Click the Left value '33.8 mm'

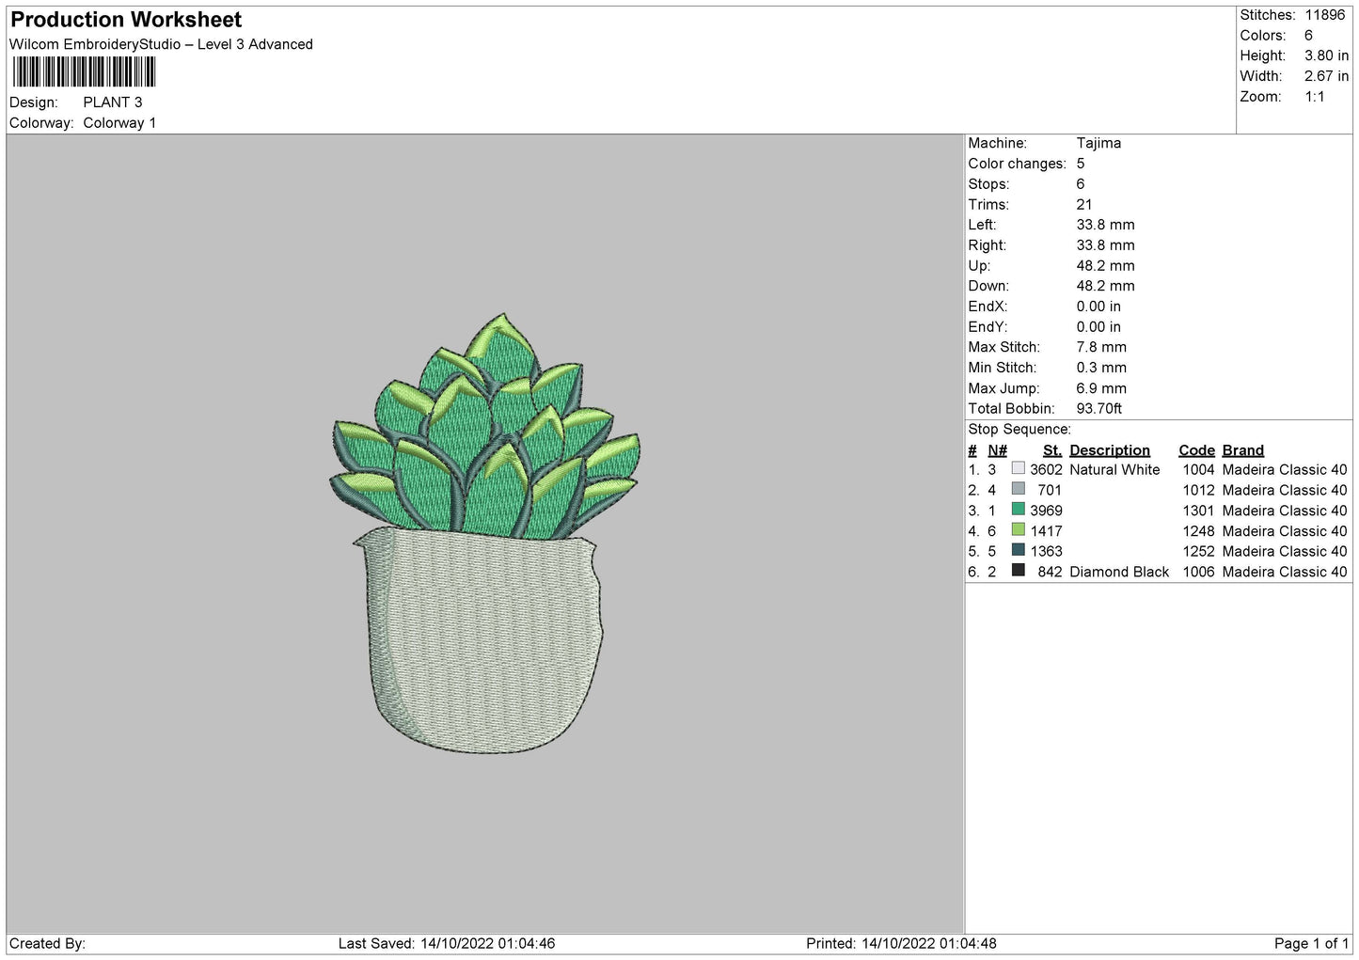1105,225
